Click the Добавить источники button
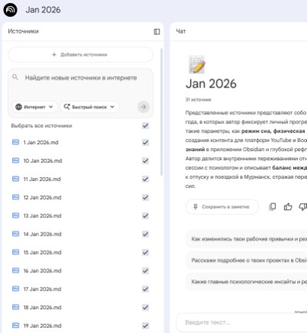307x333 pixels. [x=81, y=54]
